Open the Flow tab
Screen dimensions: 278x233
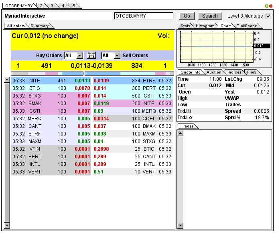[x=252, y=72]
